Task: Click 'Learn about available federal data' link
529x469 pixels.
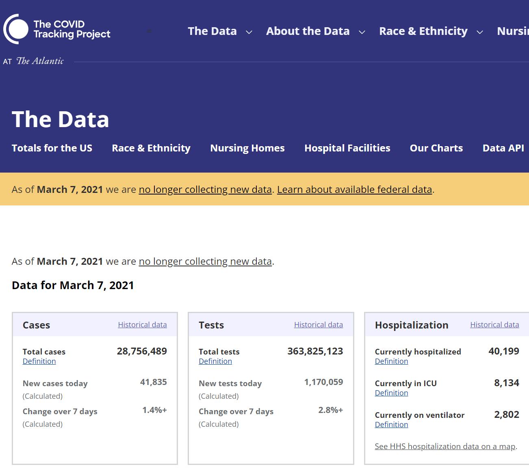Action: pos(354,190)
